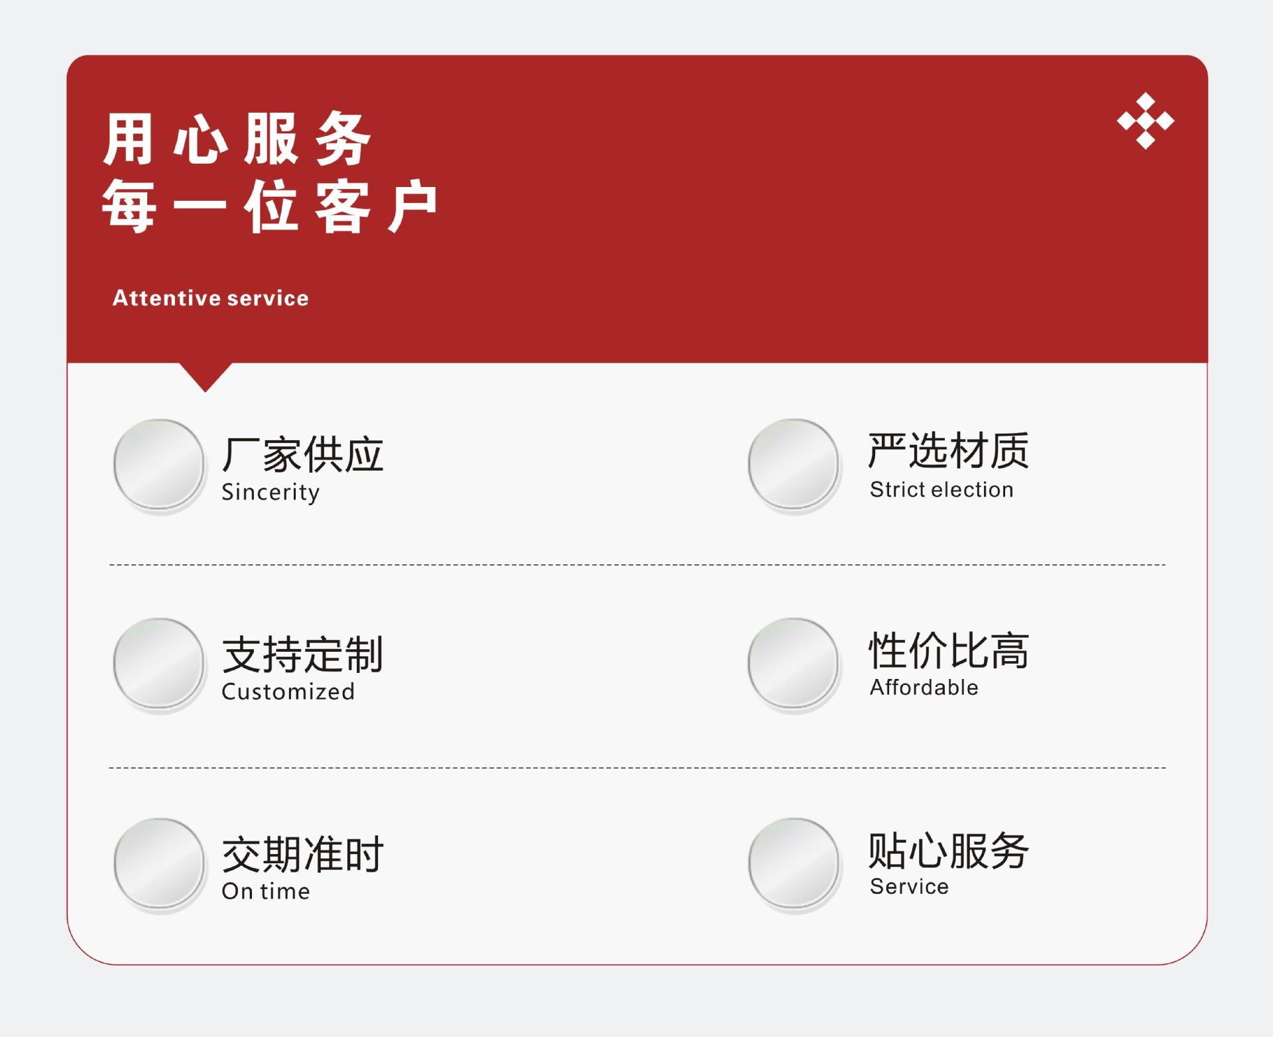Click the round button beside 贴心服务
Image resolution: width=1273 pixels, height=1037 pixels.
click(x=794, y=864)
